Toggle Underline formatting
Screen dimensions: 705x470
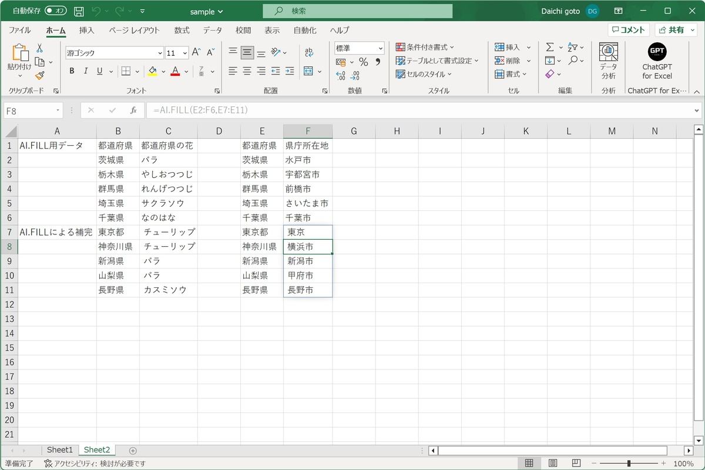tap(100, 71)
